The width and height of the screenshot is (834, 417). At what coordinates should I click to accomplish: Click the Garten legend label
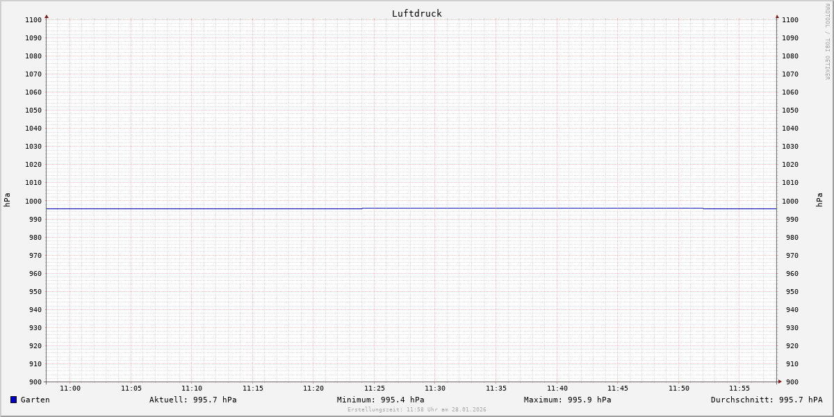point(35,400)
